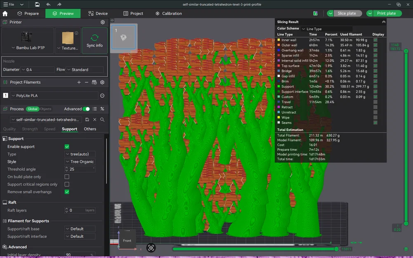Click the save file icon
This screenshot has height=258, width=413.
click(37, 5)
